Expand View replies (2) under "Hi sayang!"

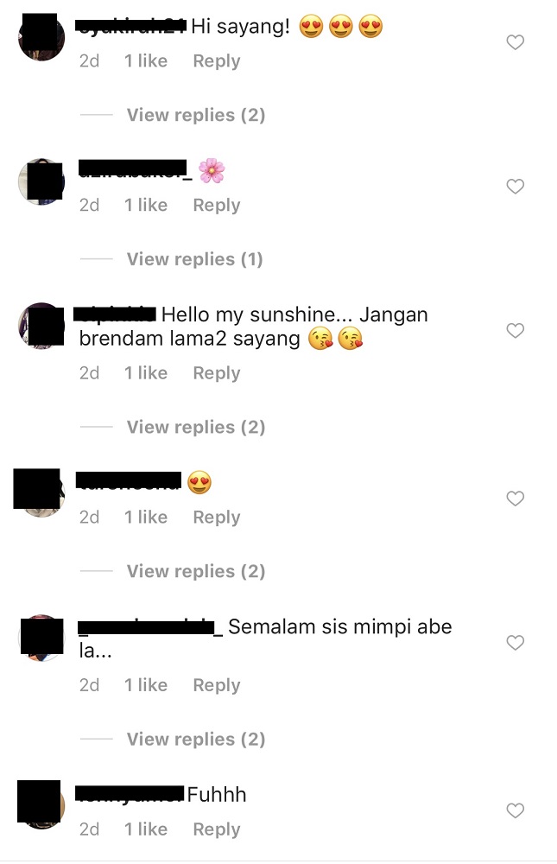[x=196, y=115]
